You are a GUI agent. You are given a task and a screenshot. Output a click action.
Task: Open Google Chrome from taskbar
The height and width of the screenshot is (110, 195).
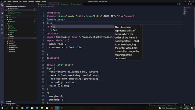pos(22,108)
